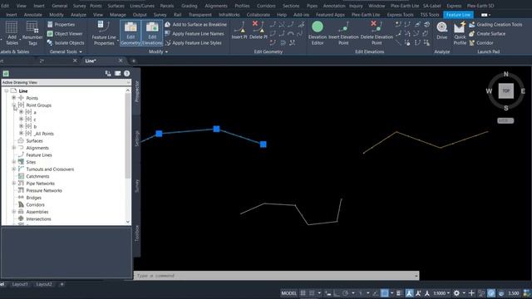Choose Delete Elevation Point tool
The width and height of the screenshot is (532, 299).
coord(377,32)
